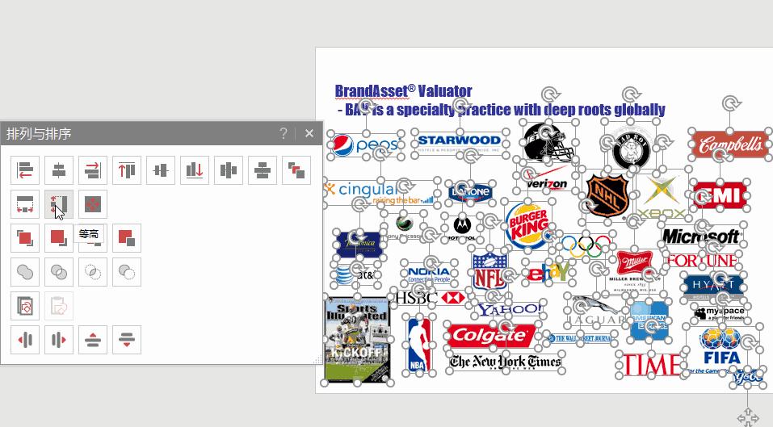
Task: Select the BrandAsset Valuator title text
Action: pos(403,91)
